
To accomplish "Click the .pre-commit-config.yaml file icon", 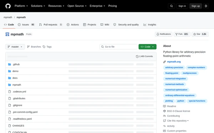I will (10, 112).
